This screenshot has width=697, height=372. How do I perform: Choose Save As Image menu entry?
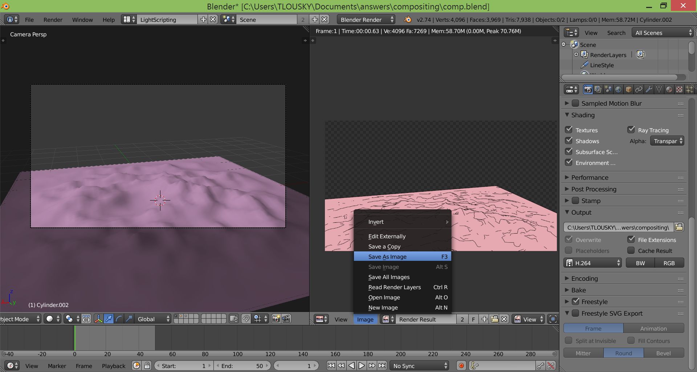[x=403, y=256]
